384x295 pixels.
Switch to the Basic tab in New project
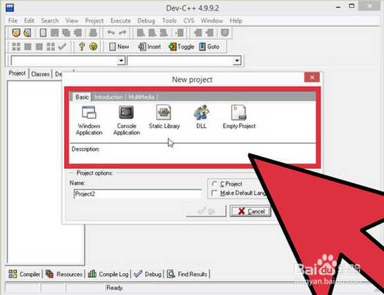coord(82,97)
